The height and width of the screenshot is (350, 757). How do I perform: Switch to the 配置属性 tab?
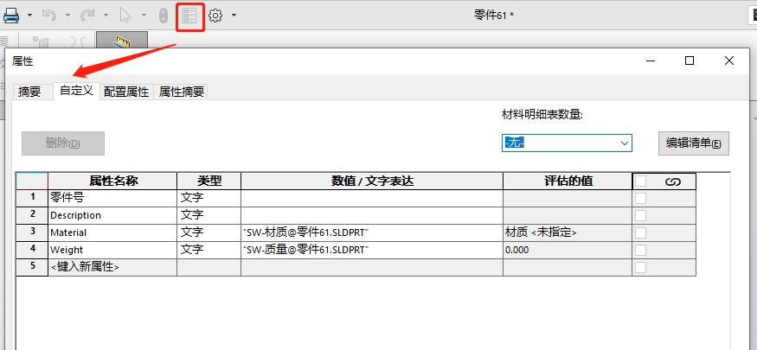click(x=126, y=92)
